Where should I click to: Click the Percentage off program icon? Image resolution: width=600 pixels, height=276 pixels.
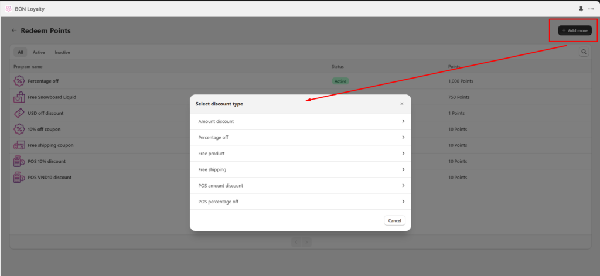click(x=19, y=81)
